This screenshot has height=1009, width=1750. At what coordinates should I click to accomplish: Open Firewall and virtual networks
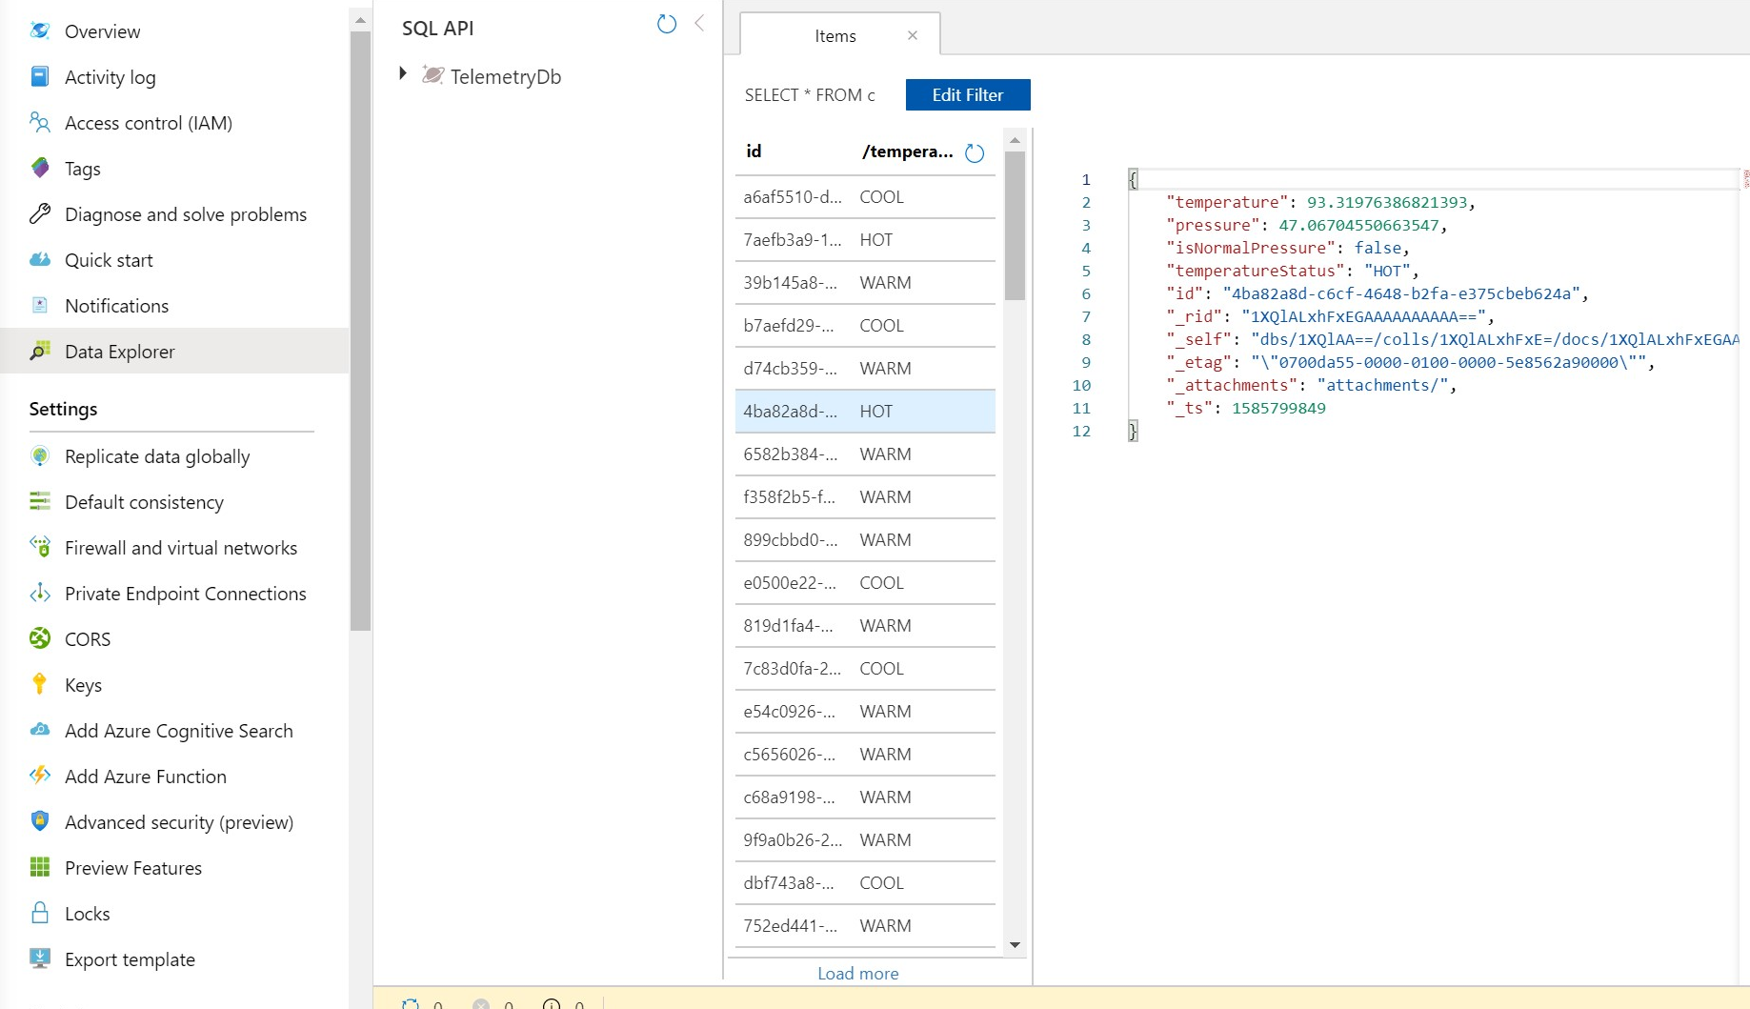click(x=180, y=547)
